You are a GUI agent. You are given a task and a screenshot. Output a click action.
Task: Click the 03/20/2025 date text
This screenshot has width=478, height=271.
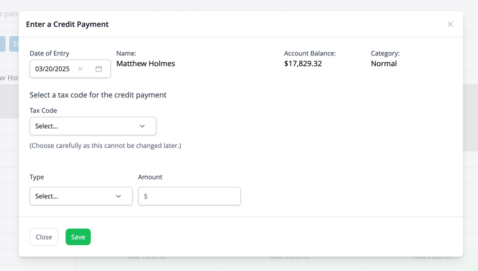pos(52,69)
